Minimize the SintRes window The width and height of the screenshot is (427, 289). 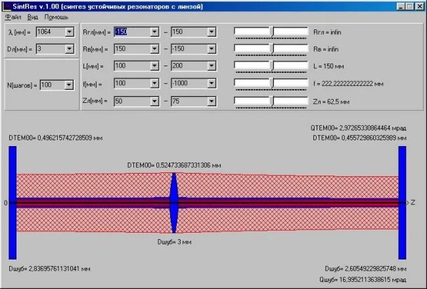[x=400, y=7]
